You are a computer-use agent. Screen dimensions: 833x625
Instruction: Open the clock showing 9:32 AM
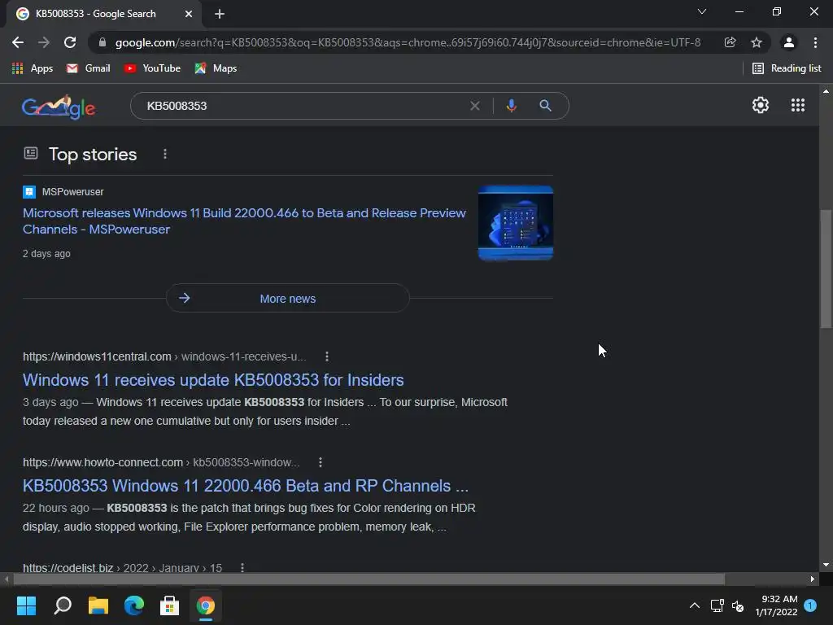[x=776, y=605]
